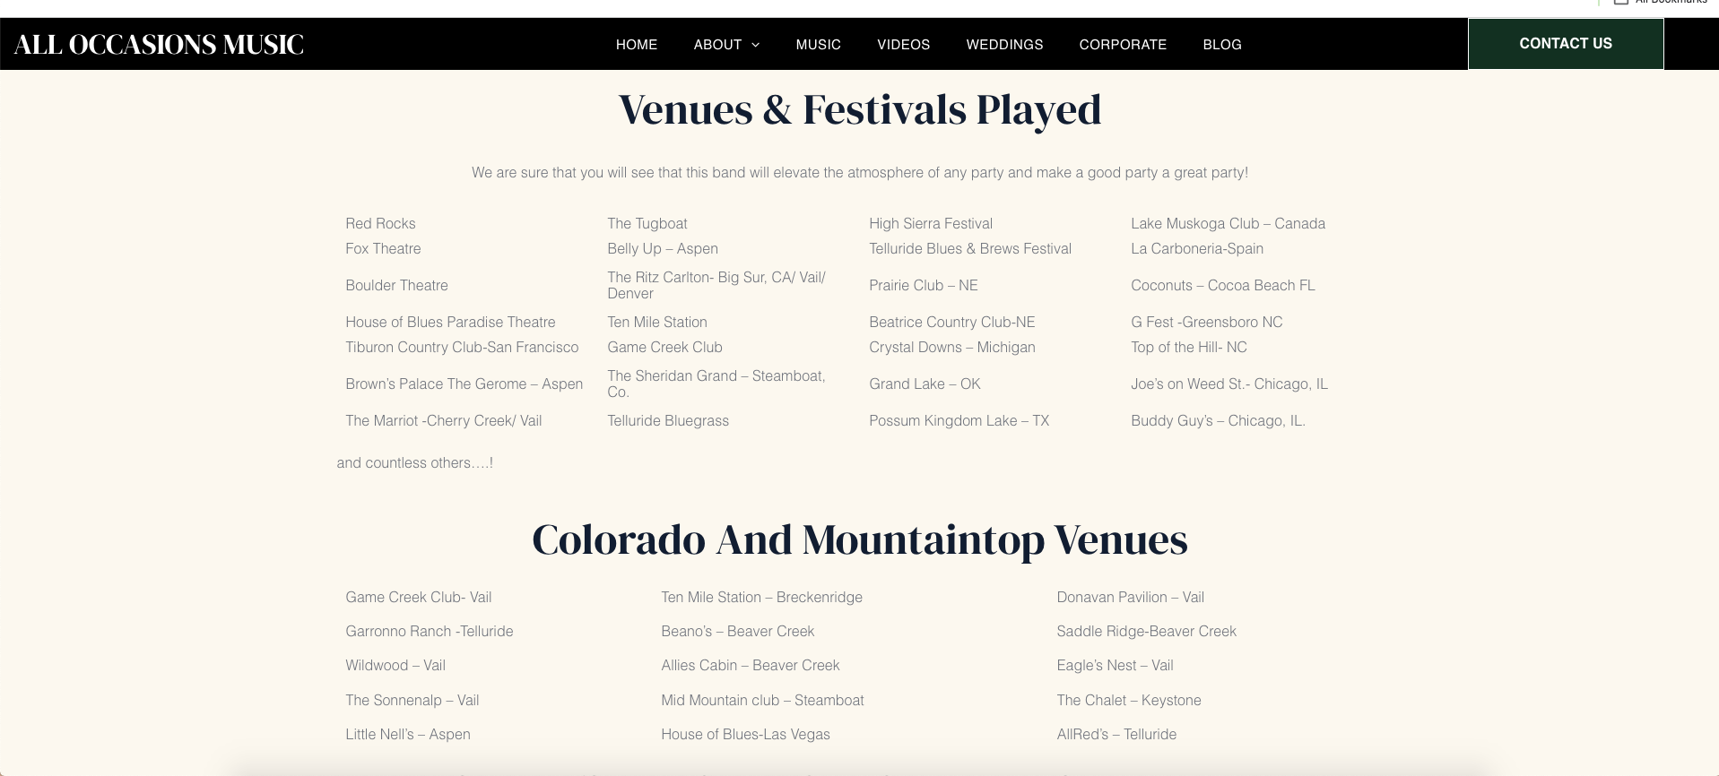Open the Home page link
Screen dimensions: 1719x776
click(637, 44)
